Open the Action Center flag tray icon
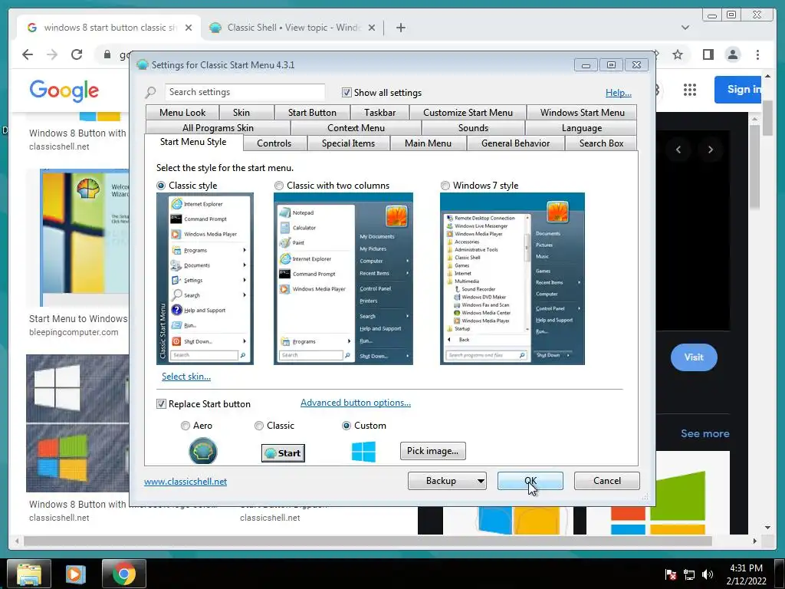 pyautogui.click(x=670, y=574)
